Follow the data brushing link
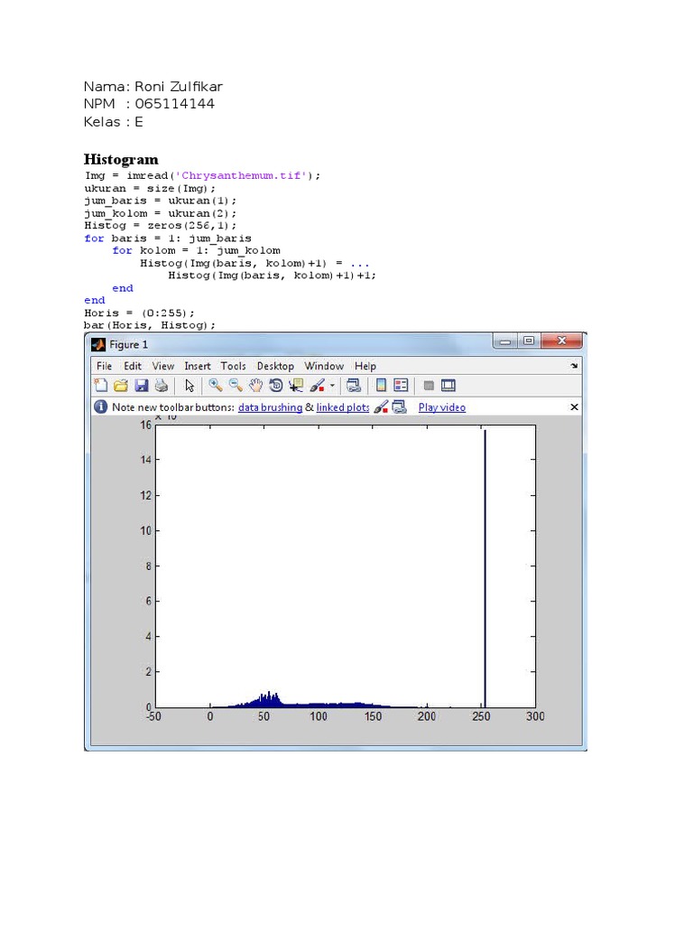This screenshot has width=693, height=925. pos(270,407)
